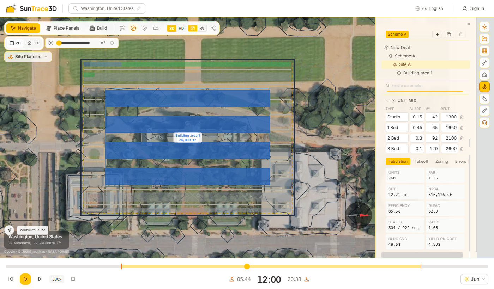Add a new scheme with plus button
The image size is (494, 289).
click(438, 34)
